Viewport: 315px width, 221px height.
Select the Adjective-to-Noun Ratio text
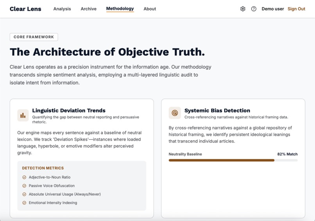[x=50, y=177]
